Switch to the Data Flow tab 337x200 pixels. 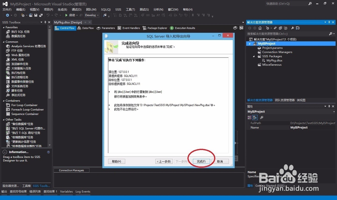click(86, 28)
